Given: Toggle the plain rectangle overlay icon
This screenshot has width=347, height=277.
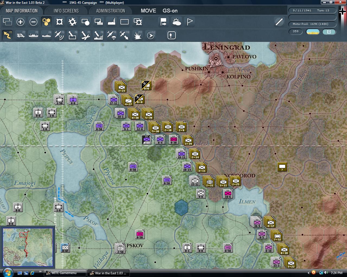Looking at the screenshot, I should point(124,22).
